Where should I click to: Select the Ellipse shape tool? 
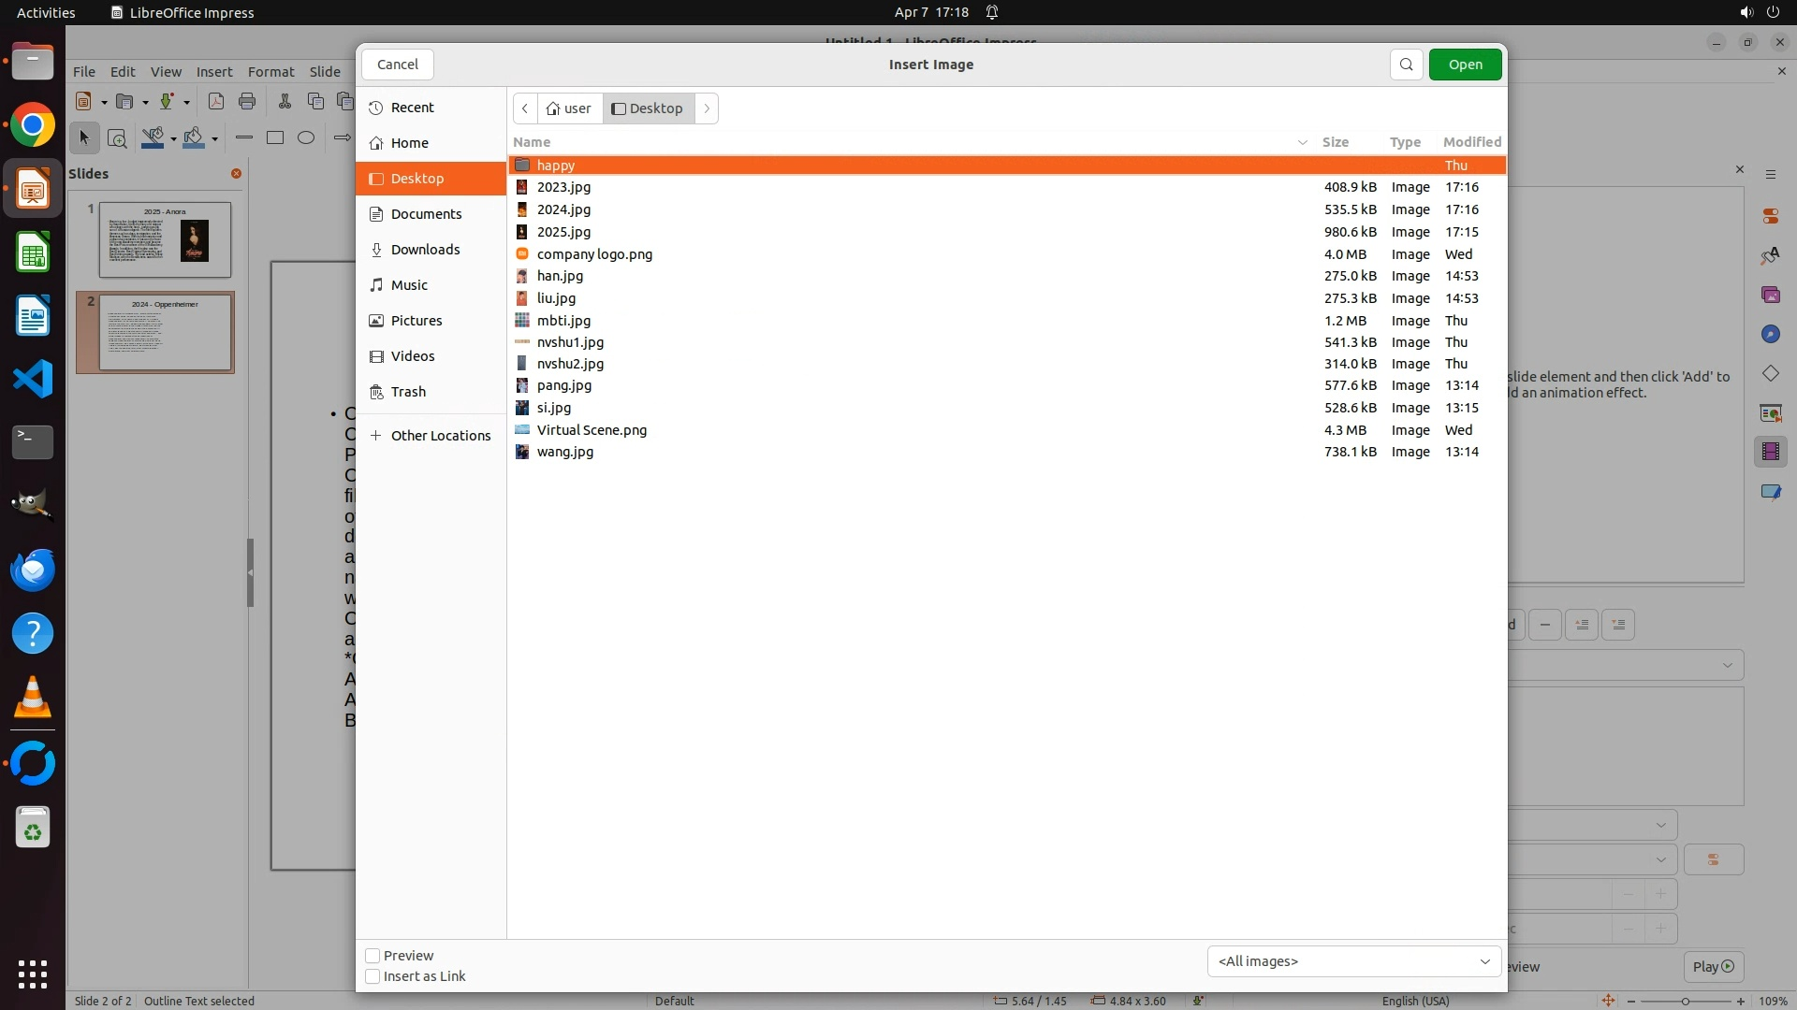coord(306,137)
